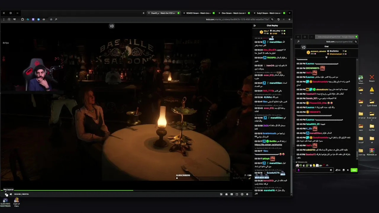Go back using the browser arrow
The image size is (379, 213).
(289, 19)
